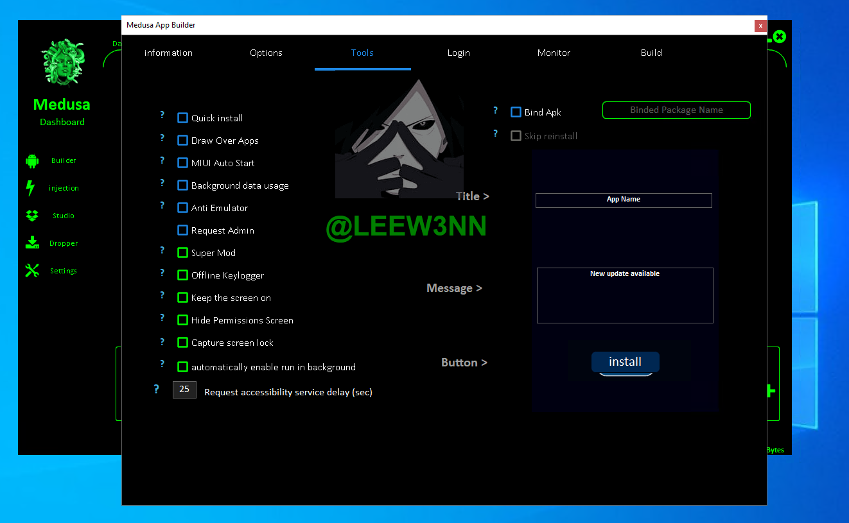The height and width of the screenshot is (523, 849).
Task: Click the App Name title field
Action: coord(624,200)
